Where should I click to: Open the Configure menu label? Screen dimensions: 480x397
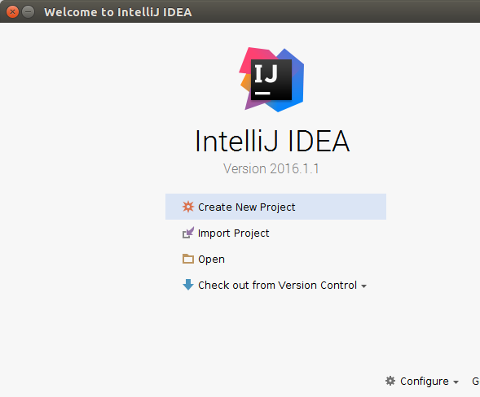(x=425, y=381)
